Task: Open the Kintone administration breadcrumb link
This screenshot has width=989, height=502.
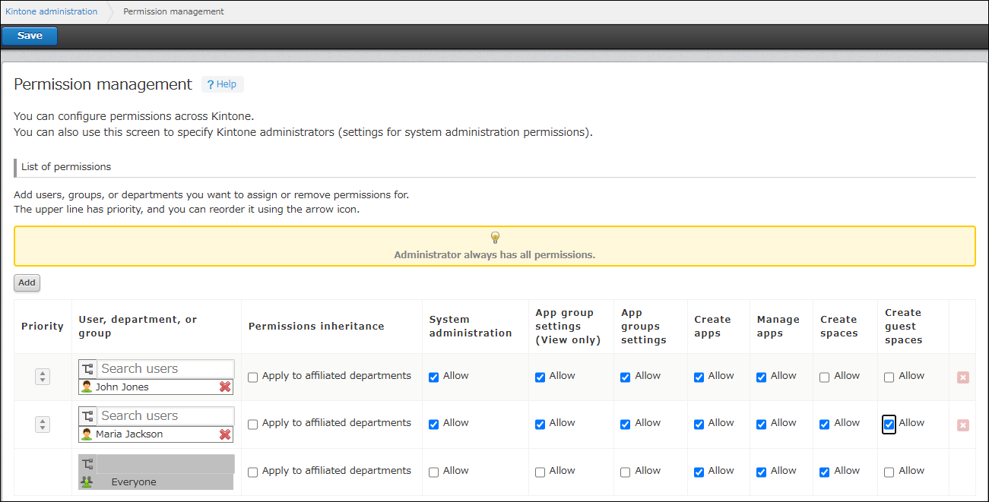Action: point(51,11)
